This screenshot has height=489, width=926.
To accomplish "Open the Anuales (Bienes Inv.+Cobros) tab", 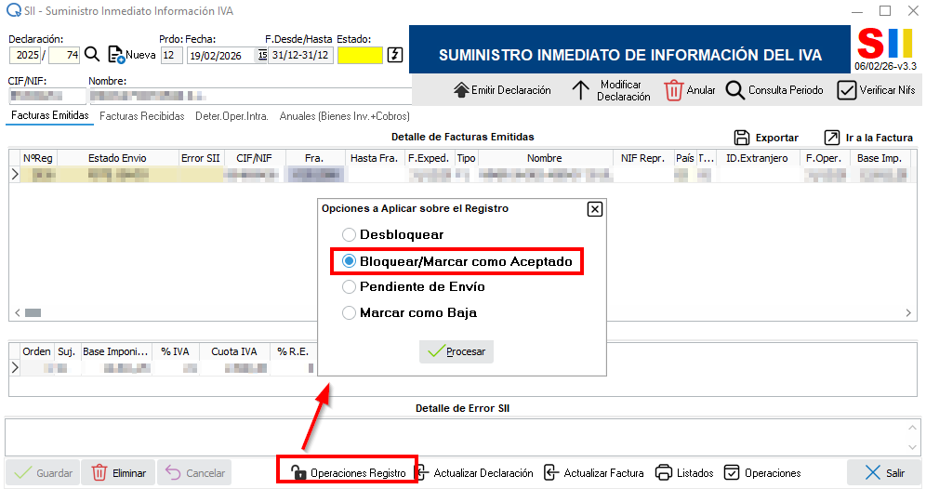I will 344,116.
